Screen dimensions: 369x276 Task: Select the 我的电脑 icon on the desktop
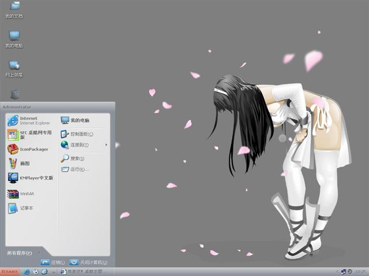(14, 39)
